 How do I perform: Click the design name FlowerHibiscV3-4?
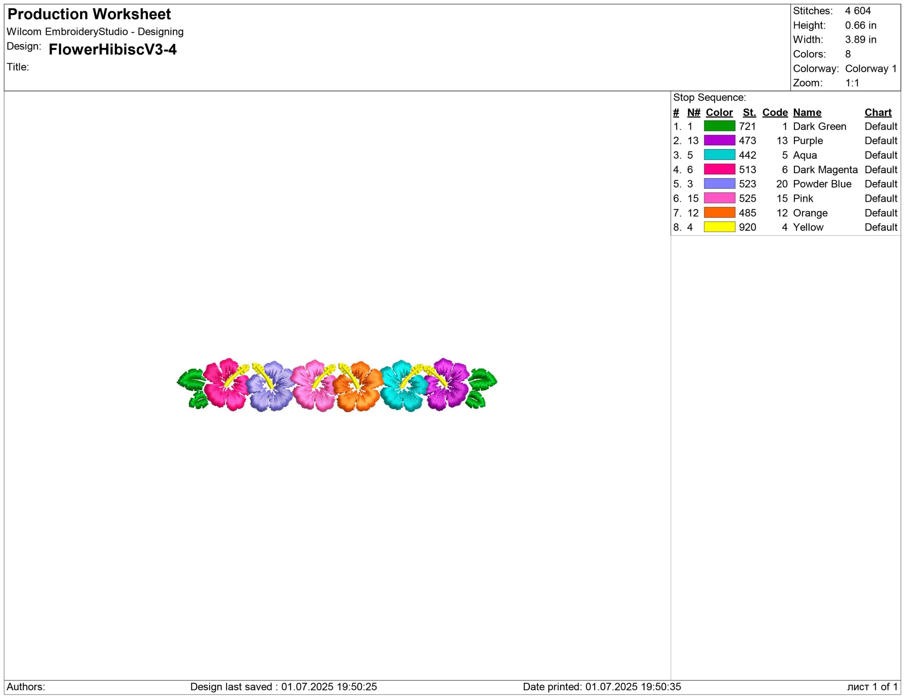tap(112, 50)
